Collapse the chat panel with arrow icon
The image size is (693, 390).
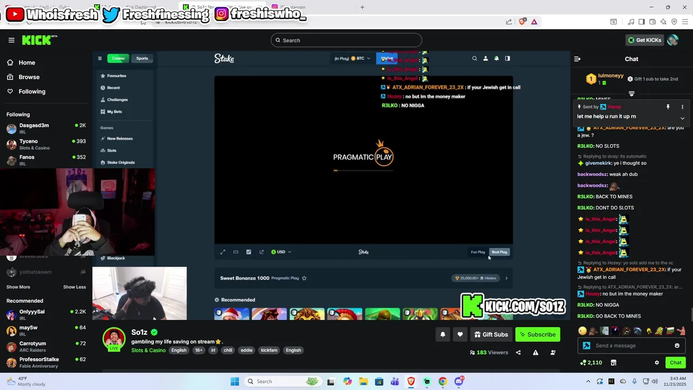(577, 59)
